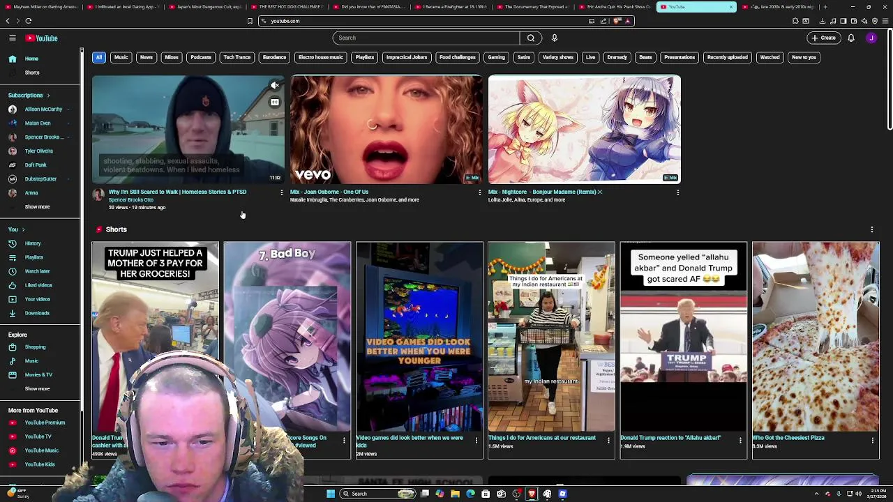Open the Allahu akbar Trump short
Image resolution: width=893 pixels, height=502 pixels.
tap(684, 337)
